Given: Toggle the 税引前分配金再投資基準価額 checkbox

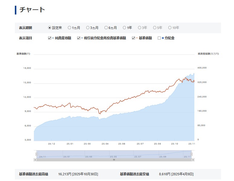Looking at the screenshot, I should click(x=79, y=38).
